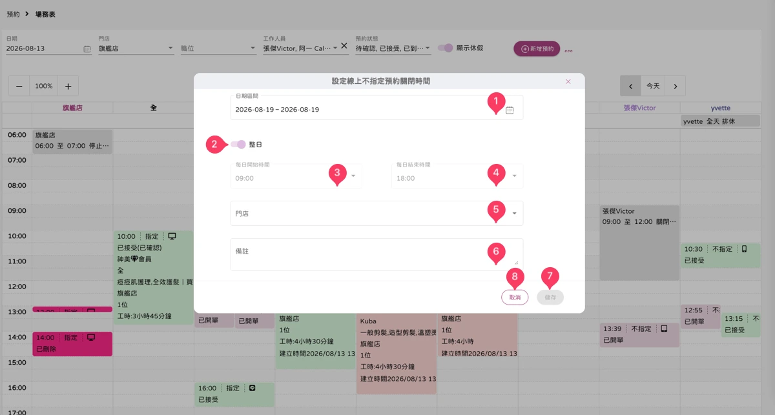Viewport: 775px width, 415px height.
Task: Open the calendar picker for 日期區間
Action: (x=510, y=110)
